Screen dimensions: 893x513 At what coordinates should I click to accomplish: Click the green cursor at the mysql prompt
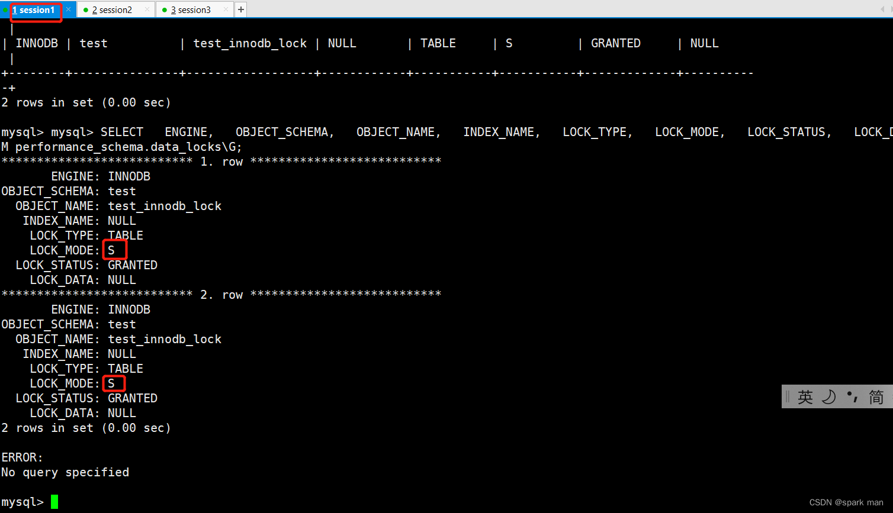54,502
